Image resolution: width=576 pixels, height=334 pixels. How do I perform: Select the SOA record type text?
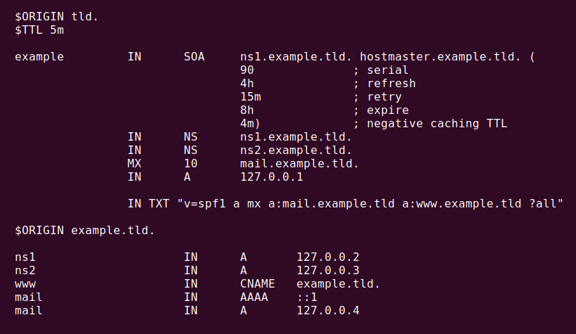[194, 56]
